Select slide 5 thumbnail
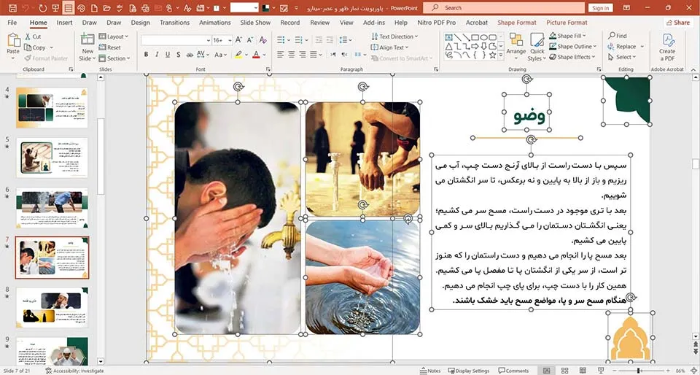The height and width of the screenshot is (375, 700). [x=52, y=157]
